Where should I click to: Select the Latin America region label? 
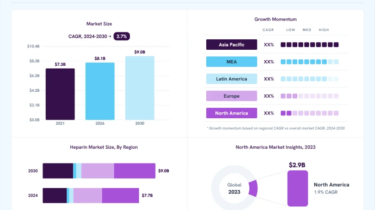coord(231,79)
